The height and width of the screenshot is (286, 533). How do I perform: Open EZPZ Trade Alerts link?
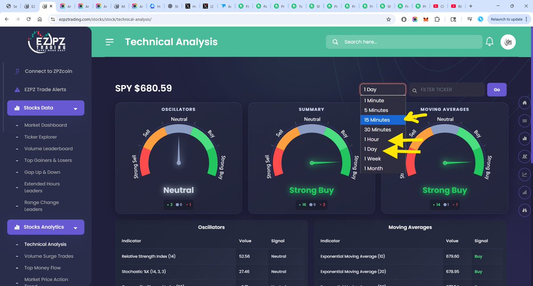point(45,90)
